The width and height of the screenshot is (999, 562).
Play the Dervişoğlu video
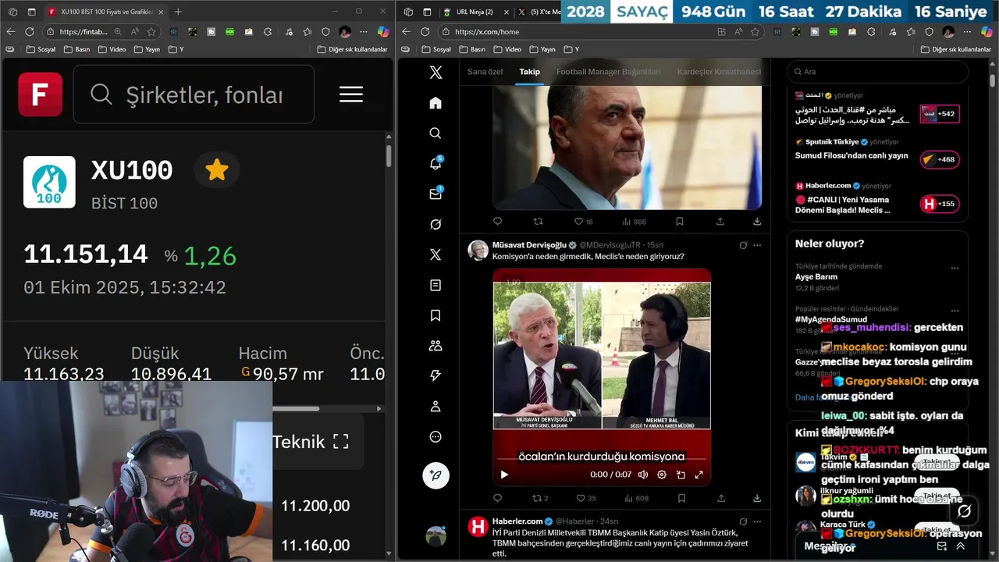(x=504, y=475)
